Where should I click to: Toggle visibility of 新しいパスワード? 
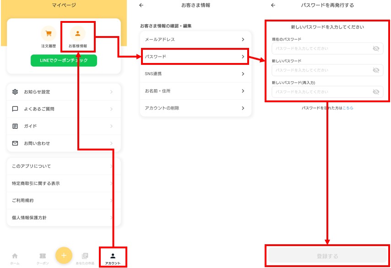point(376,70)
